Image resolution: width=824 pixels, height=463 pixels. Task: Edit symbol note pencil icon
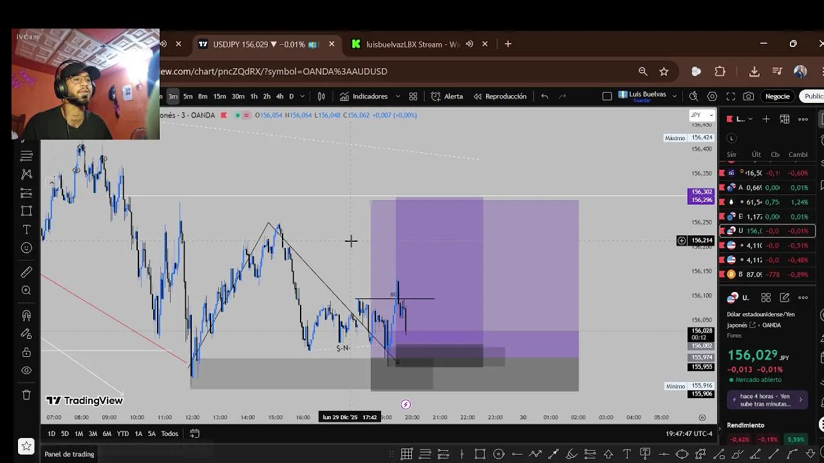coord(785,298)
